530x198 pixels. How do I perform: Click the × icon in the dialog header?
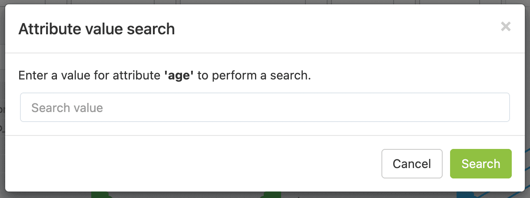click(x=505, y=27)
